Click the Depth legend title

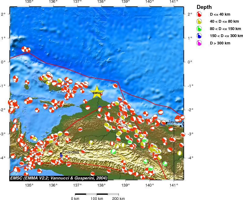point(204,7)
